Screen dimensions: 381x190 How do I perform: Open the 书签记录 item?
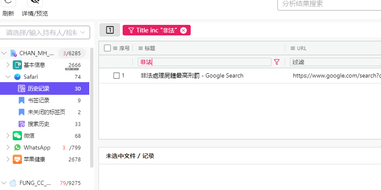click(38, 100)
